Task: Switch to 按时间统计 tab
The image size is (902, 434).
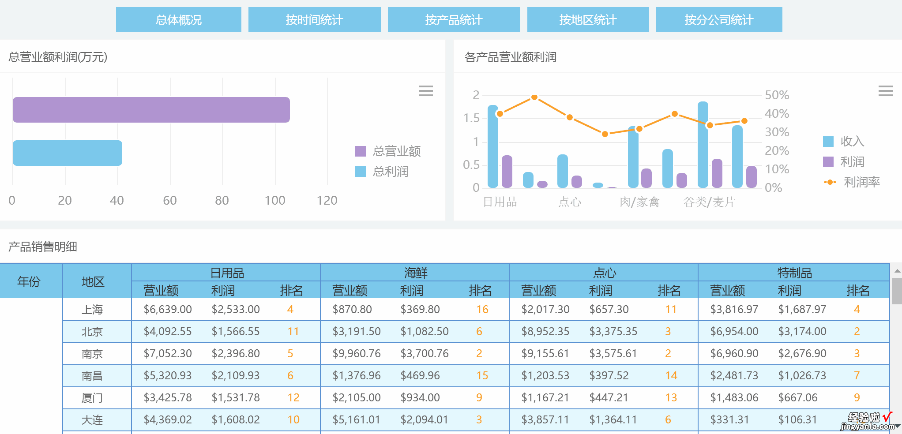Action: click(x=314, y=19)
